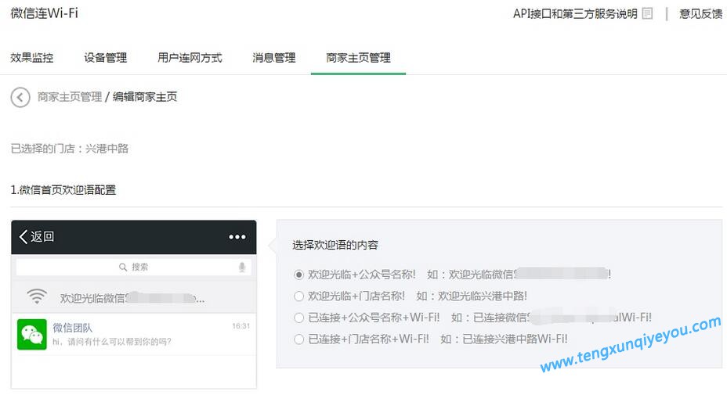Image resolution: width=727 pixels, height=395 pixels.
Task: Open the 消息管理 tab
Action: (274, 58)
